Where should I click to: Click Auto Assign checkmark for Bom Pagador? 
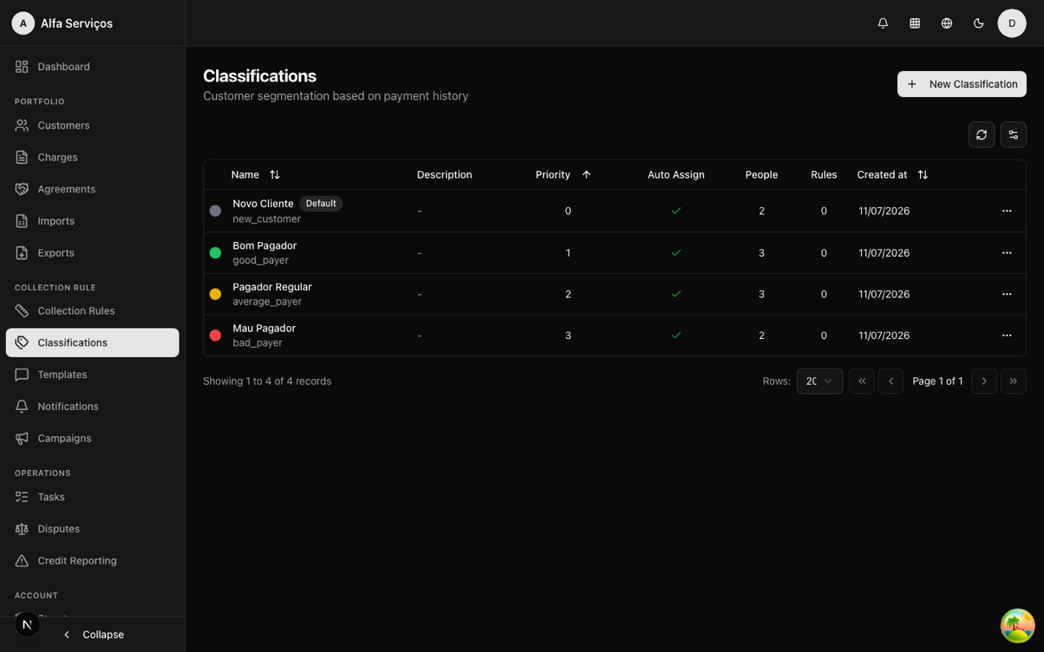pos(676,253)
